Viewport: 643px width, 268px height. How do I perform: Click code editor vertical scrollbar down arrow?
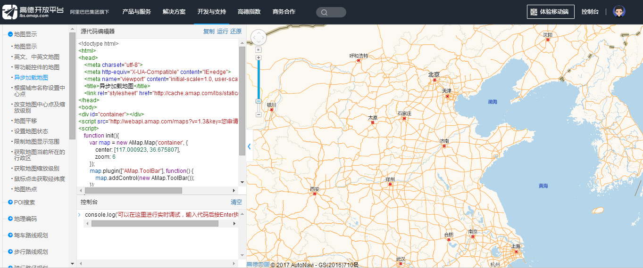click(242, 182)
